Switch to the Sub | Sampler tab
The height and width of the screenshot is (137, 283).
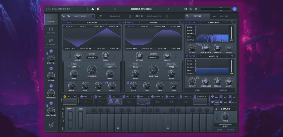tap(152, 16)
